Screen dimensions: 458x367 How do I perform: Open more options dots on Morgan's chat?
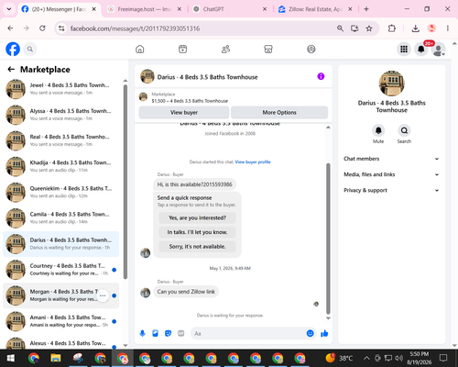click(x=103, y=295)
